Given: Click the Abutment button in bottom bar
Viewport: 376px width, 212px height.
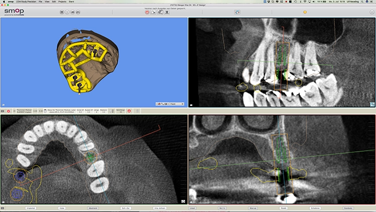Looking at the screenshot, I should click(x=93, y=208).
